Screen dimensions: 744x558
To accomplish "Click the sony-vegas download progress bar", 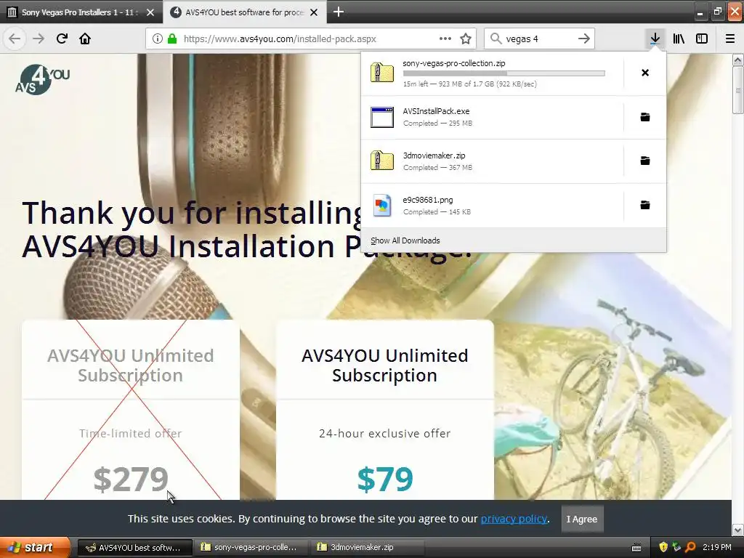I will (x=504, y=73).
